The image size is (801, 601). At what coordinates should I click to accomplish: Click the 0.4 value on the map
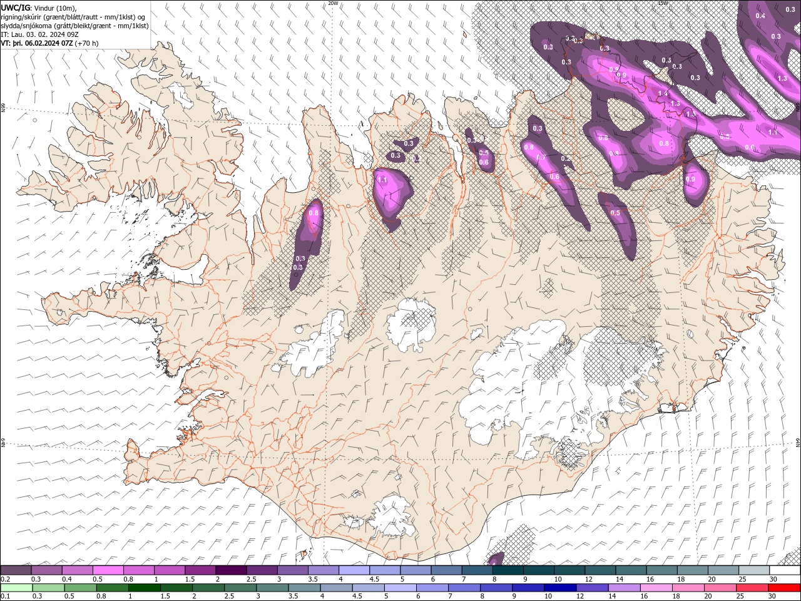pyautogui.click(x=760, y=16)
